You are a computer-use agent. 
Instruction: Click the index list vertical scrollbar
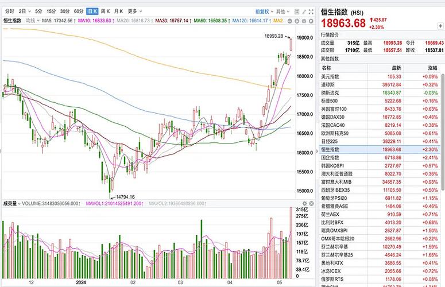pos(443,132)
